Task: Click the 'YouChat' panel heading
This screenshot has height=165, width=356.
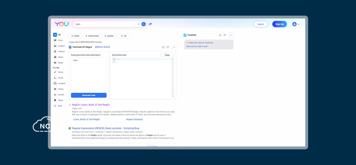Action: 192,35
